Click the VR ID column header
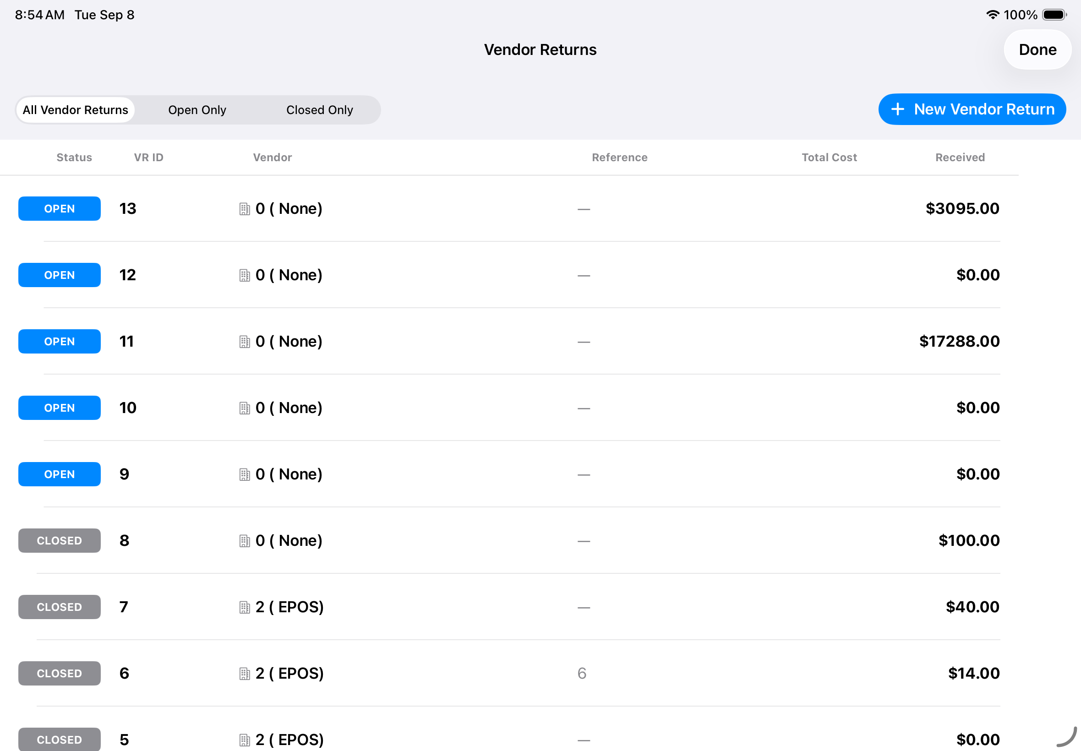Image resolution: width=1081 pixels, height=751 pixels. [x=149, y=157]
